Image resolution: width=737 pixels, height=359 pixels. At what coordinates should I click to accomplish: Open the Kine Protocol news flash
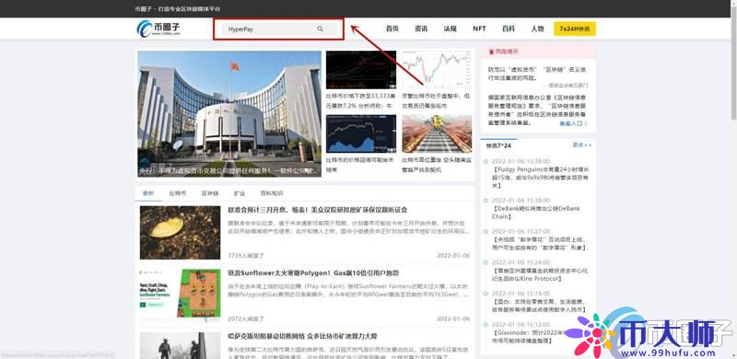[540, 274]
